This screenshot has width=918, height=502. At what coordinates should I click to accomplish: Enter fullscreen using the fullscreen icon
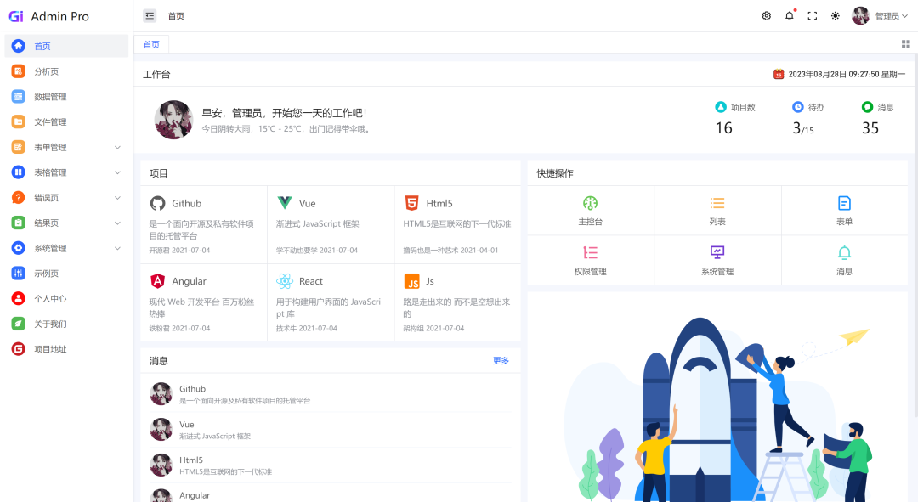click(x=810, y=15)
